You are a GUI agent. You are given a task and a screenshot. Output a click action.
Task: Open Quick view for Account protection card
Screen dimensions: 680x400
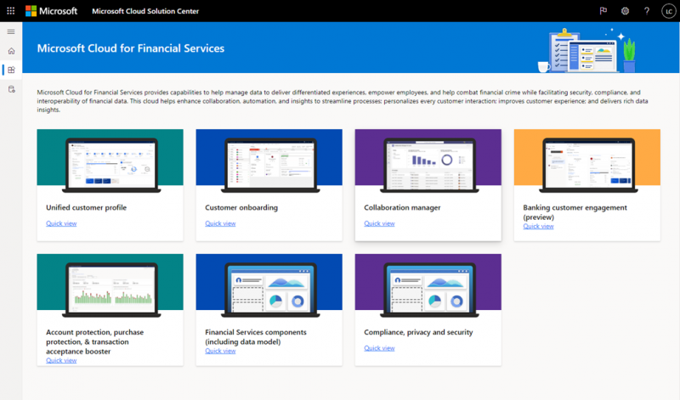61,360
